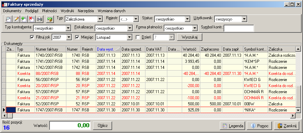Image resolution: width=303 pixels, height=133 pixels.
Task: Click the 925,09 value cell
Action: pyautogui.click(x=191, y=110)
